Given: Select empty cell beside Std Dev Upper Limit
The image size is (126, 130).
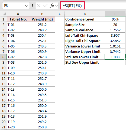Looking at the screenshot, I should [x=115, y=62].
